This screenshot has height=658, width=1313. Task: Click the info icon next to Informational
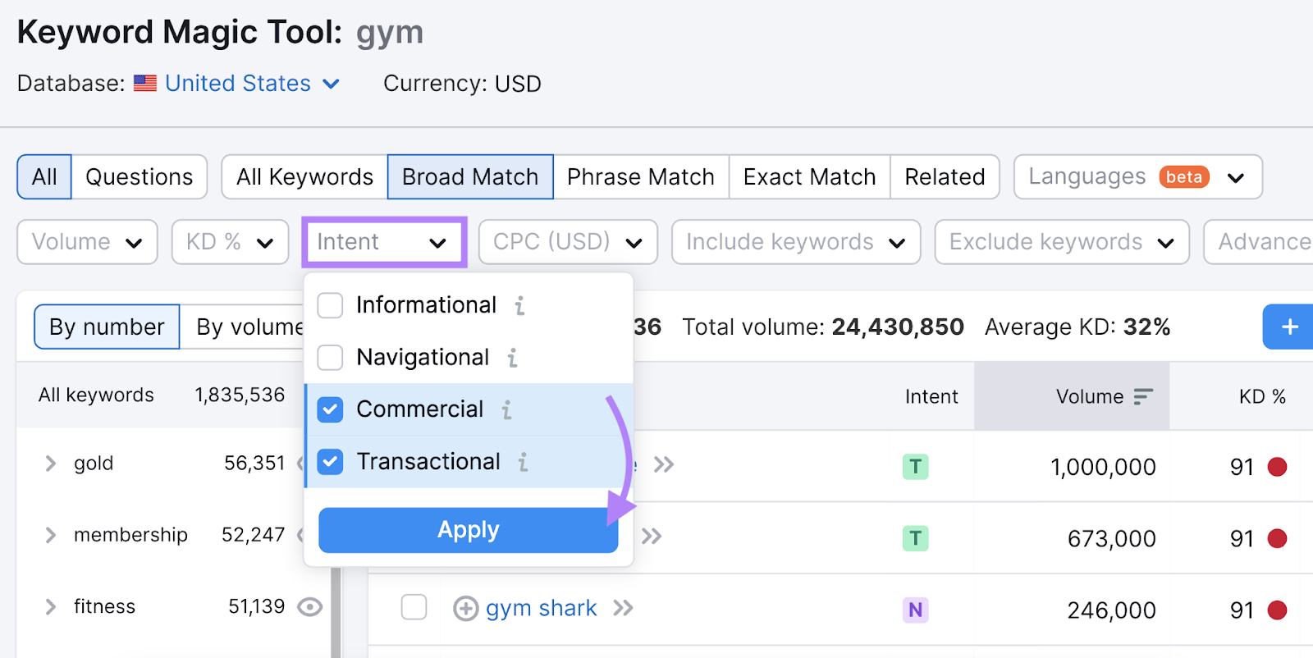pos(519,306)
